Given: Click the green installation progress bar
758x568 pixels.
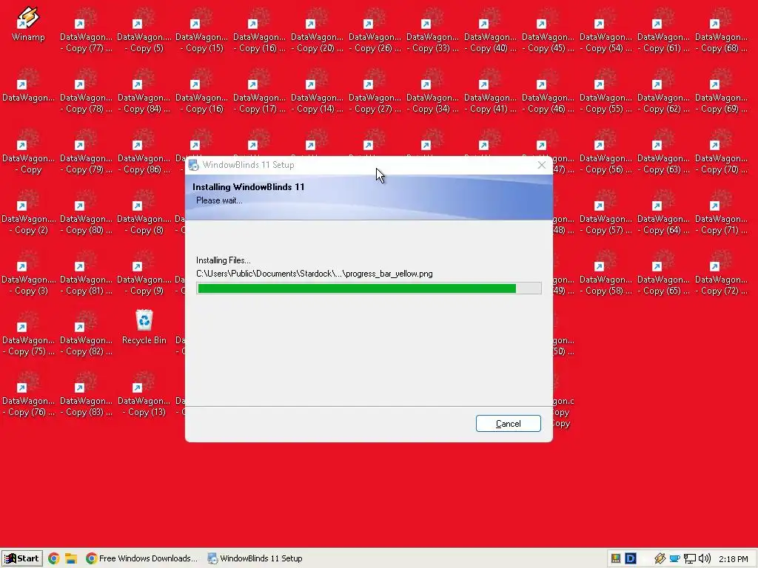Looking at the screenshot, I should pos(369,288).
